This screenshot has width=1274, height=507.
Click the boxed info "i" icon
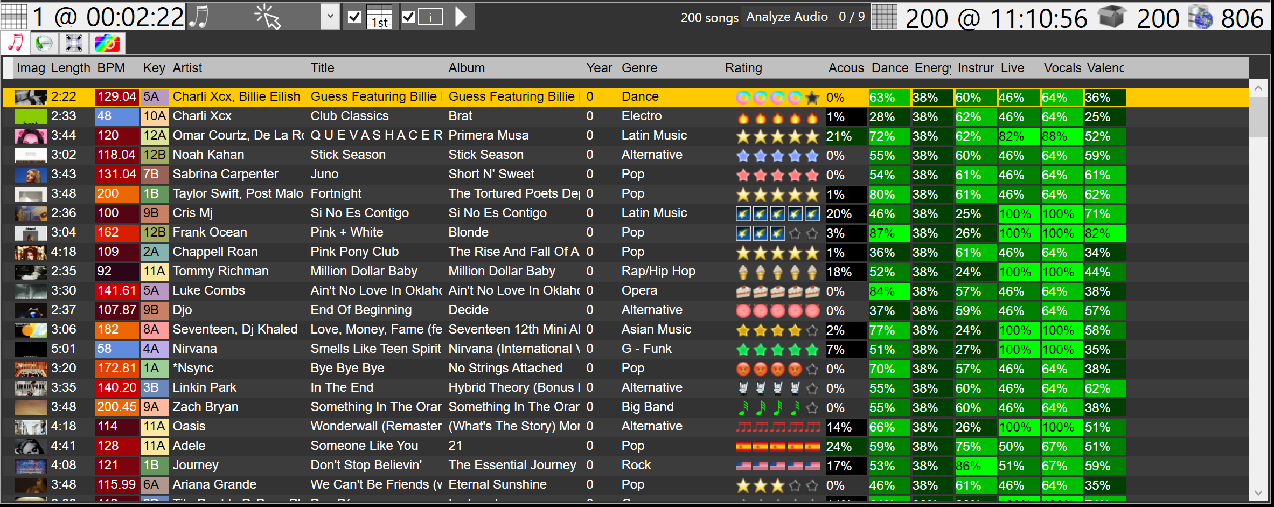(x=430, y=17)
